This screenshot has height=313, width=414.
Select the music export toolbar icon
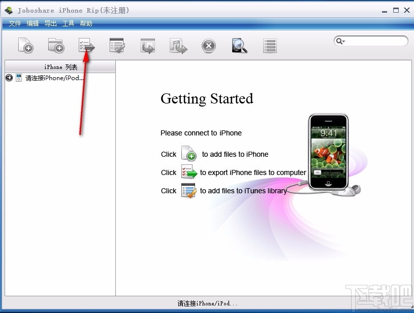tap(178, 46)
